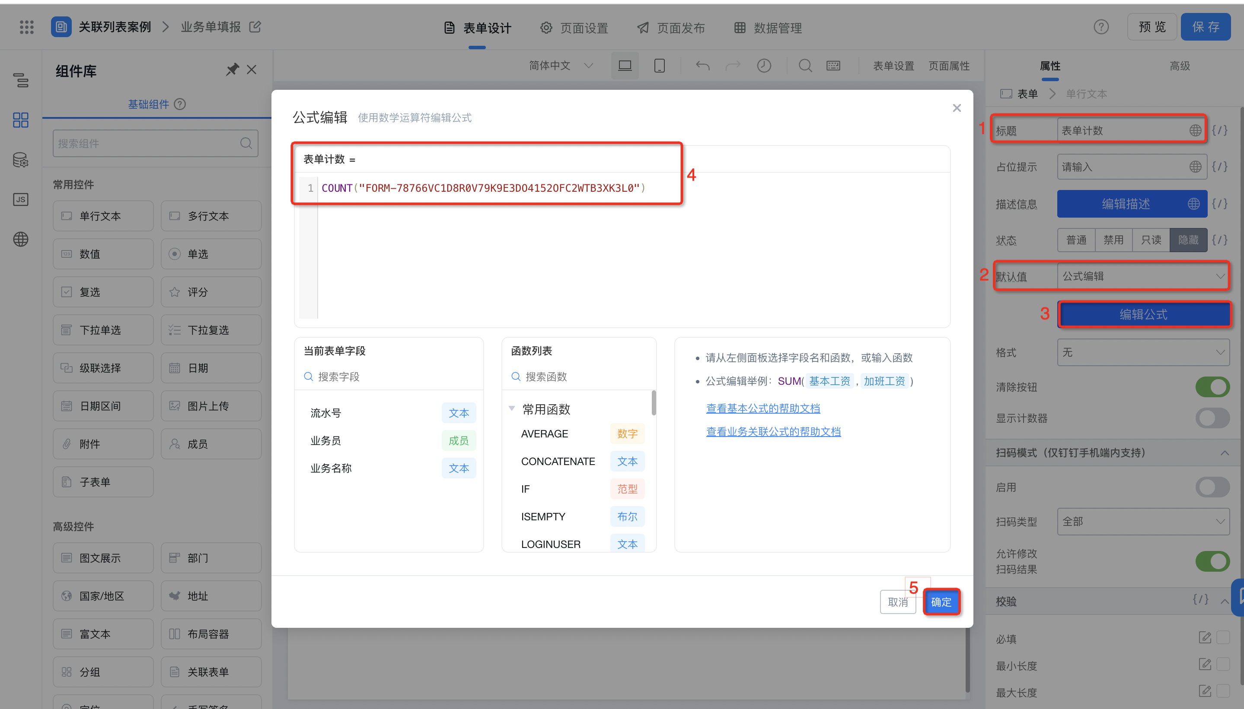This screenshot has height=709, width=1244.
Task: Open the history clock icon
Action: 763,65
